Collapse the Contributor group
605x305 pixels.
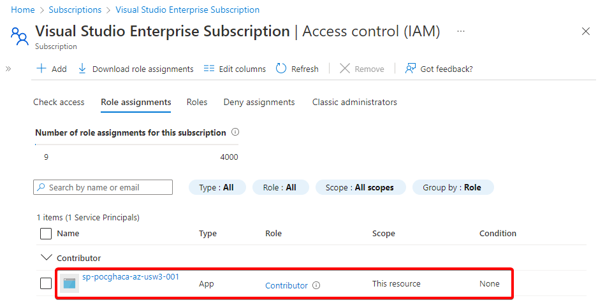[x=47, y=258]
